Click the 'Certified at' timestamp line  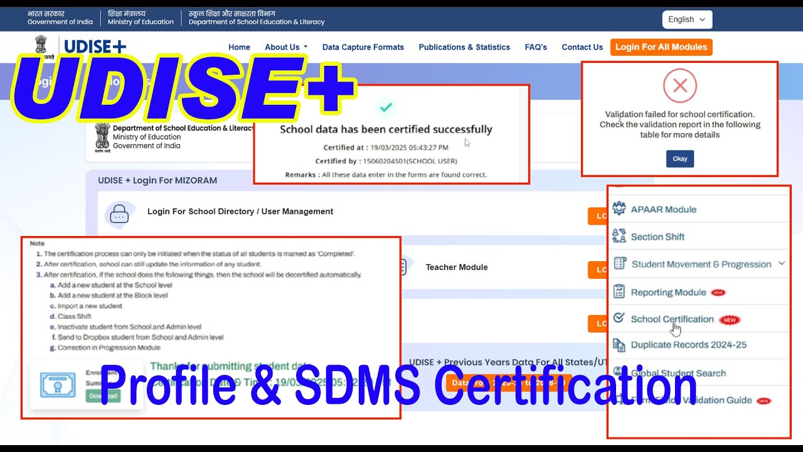coord(386,148)
